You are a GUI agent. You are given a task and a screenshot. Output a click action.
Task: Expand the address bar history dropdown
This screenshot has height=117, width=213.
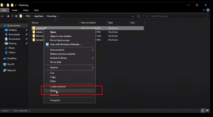point(133,16)
